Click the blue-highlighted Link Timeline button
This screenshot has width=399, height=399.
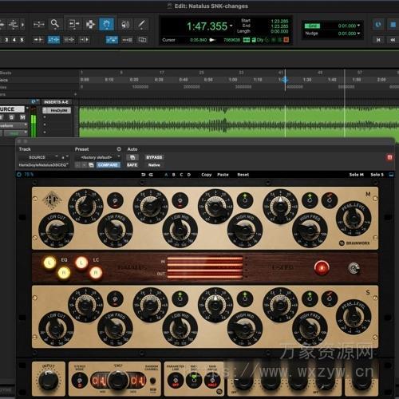(53, 40)
